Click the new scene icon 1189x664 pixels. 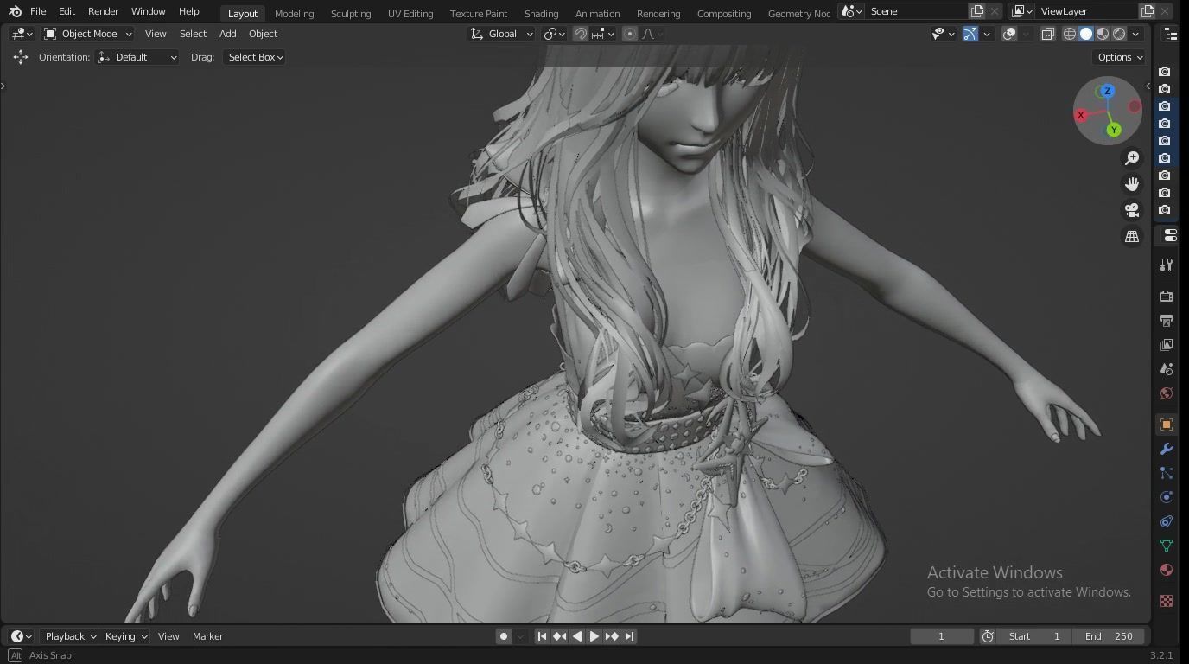tap(977, 11)
